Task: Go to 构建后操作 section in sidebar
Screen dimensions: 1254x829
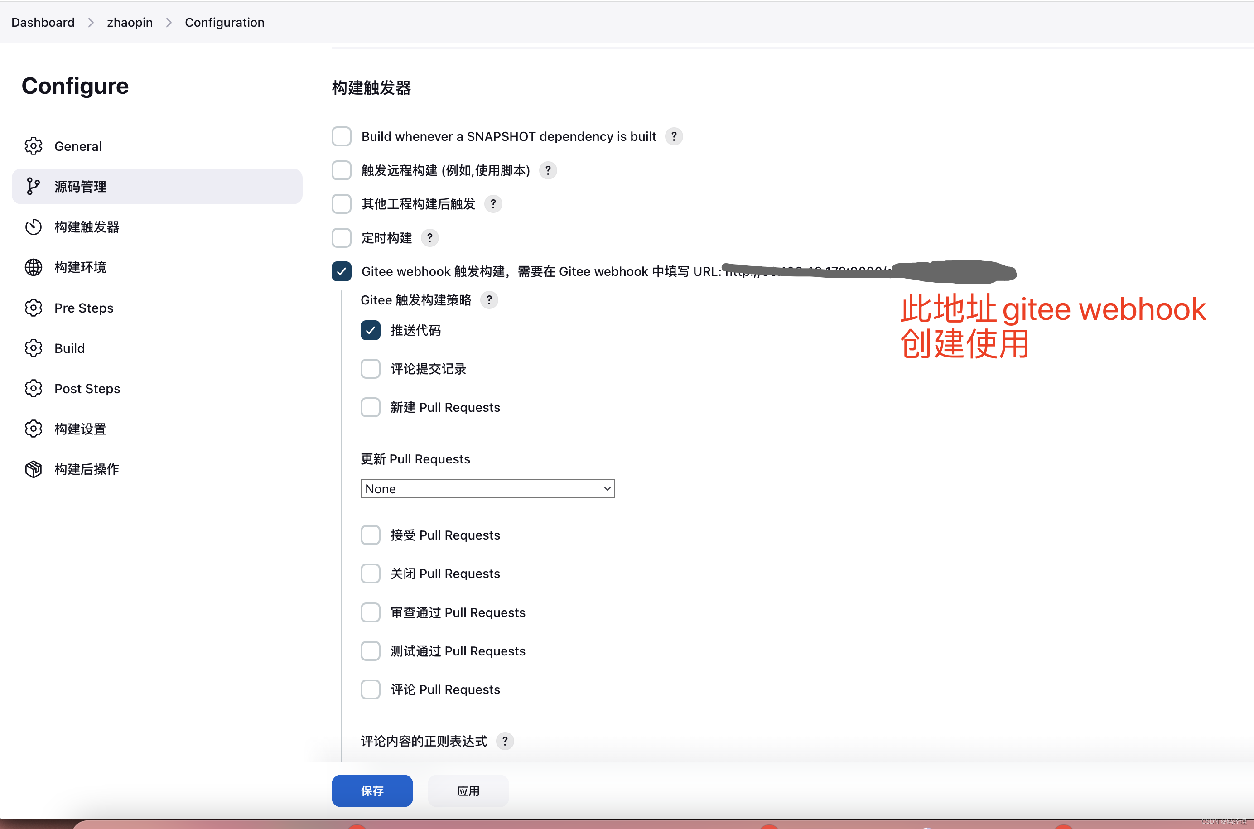Action: [x=157, y=469]
